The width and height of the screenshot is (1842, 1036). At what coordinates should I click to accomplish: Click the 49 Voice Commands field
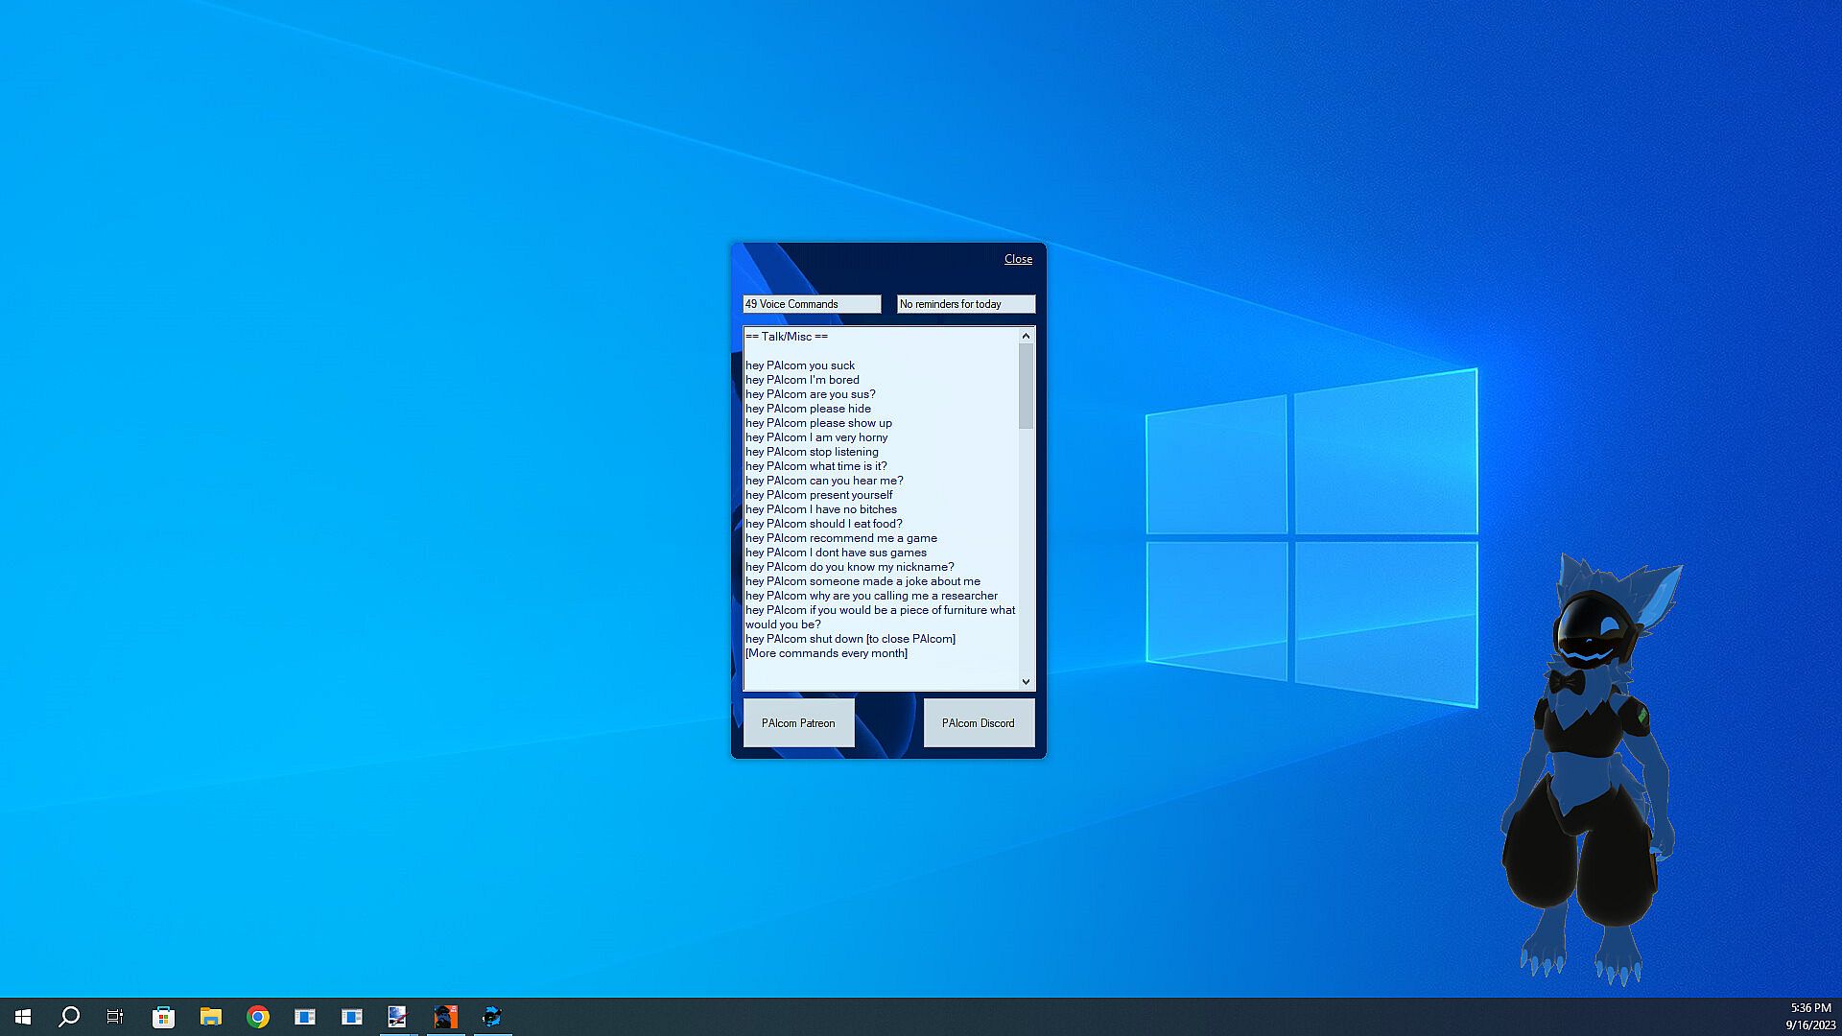click(x=811, y=304)
